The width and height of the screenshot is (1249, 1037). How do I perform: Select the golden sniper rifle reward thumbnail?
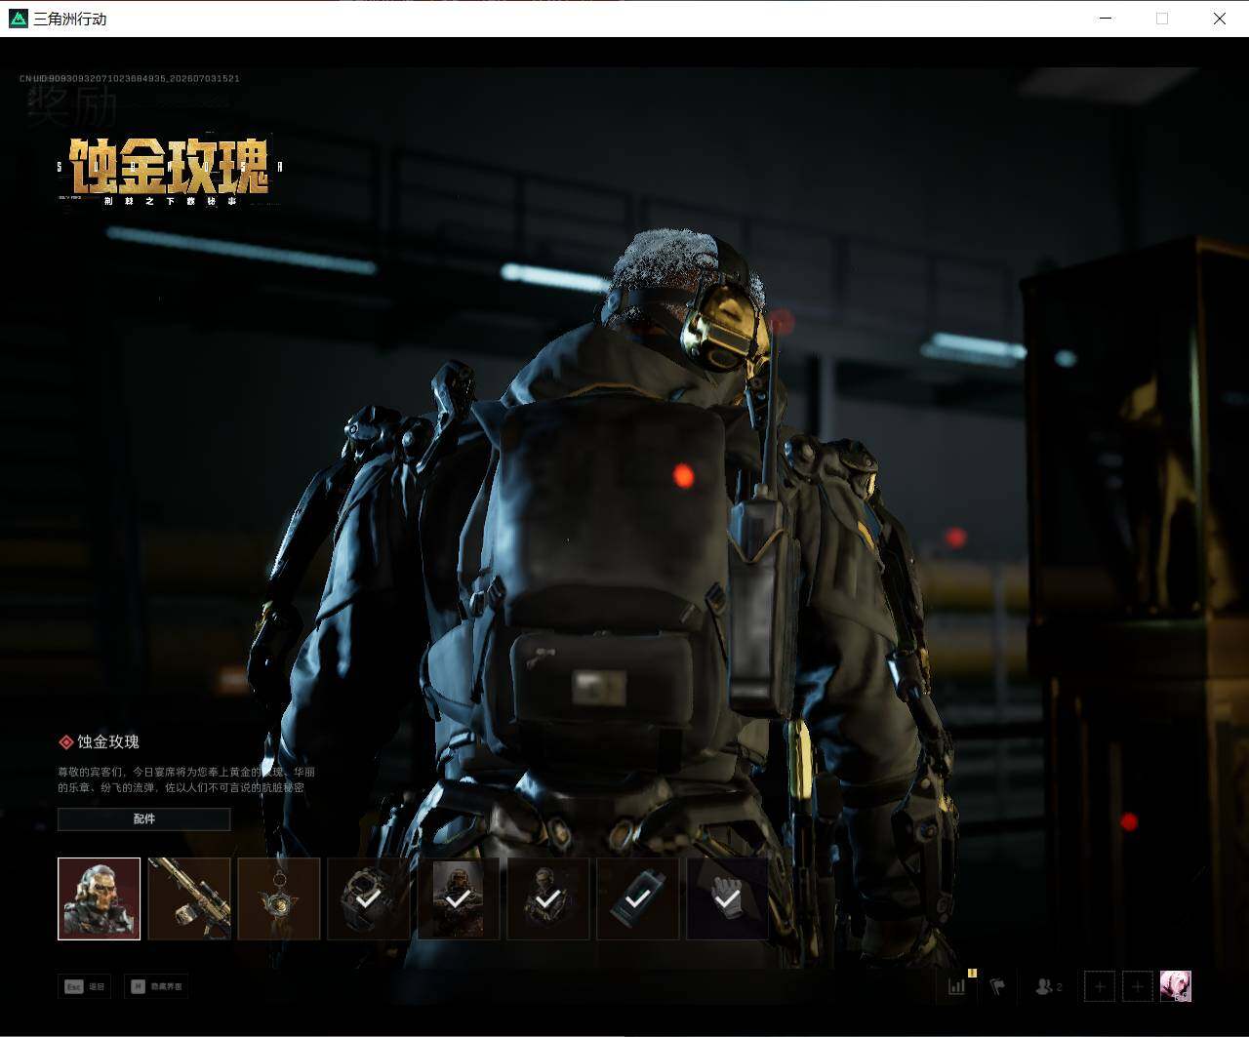(189, 898)
